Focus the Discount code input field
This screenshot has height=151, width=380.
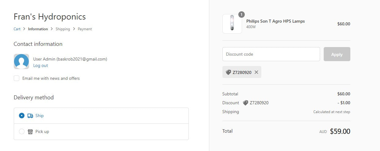point(271,54)
